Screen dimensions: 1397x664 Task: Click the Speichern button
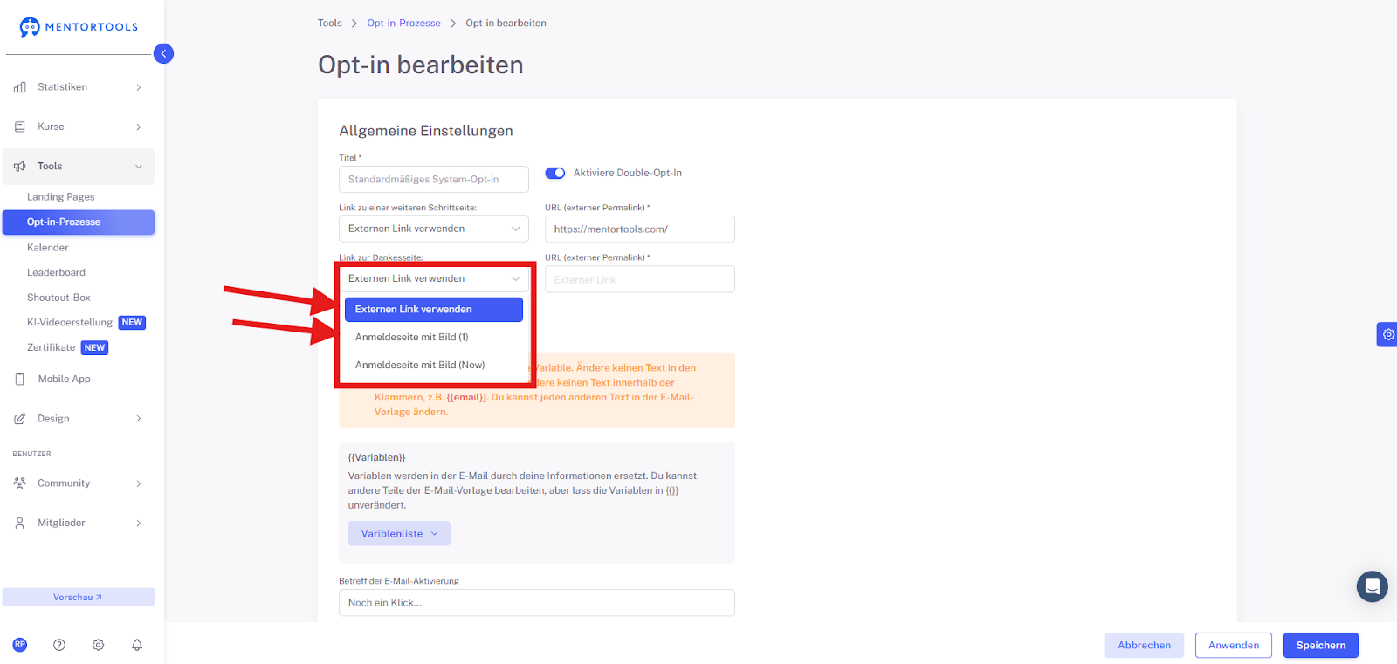click(1321, 646)
